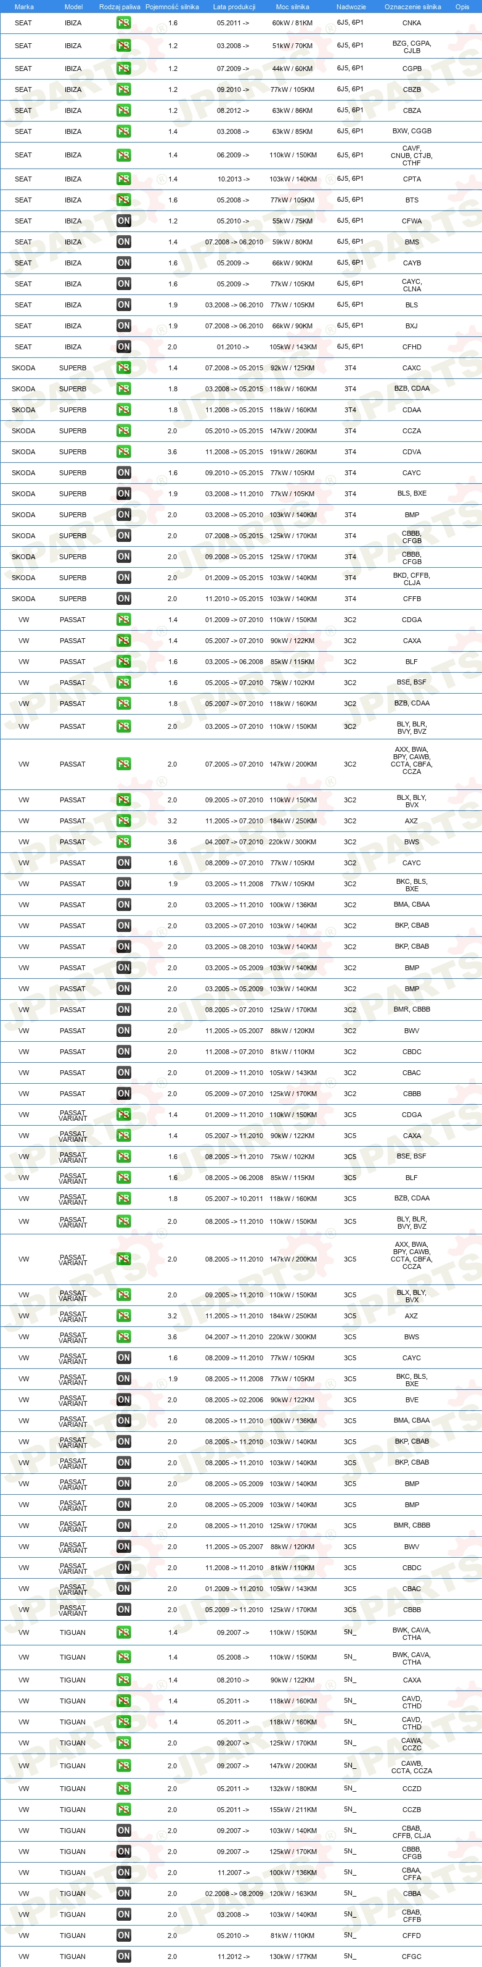Click the 130kW / 177KM power cell

click(x=293, y=1957)
